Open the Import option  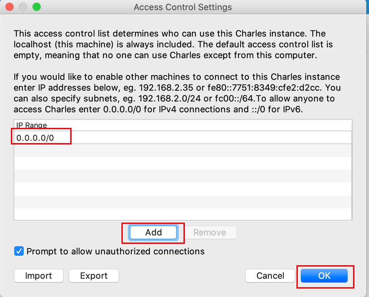pos(39,276)
